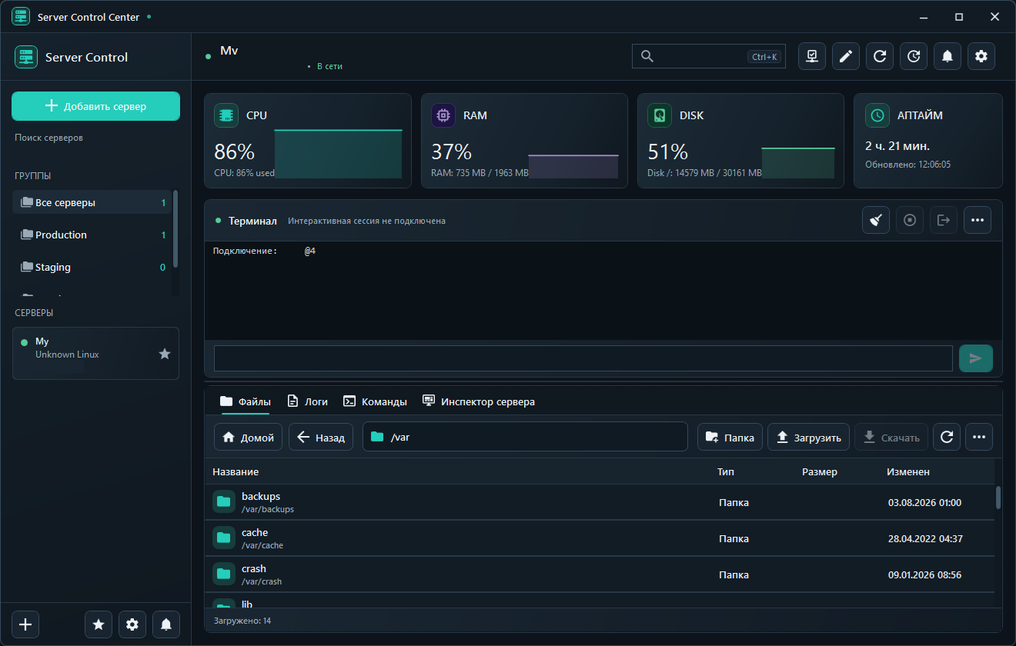Click the cache folder icon
The image size is (1016, 646).
coord(224,538)
